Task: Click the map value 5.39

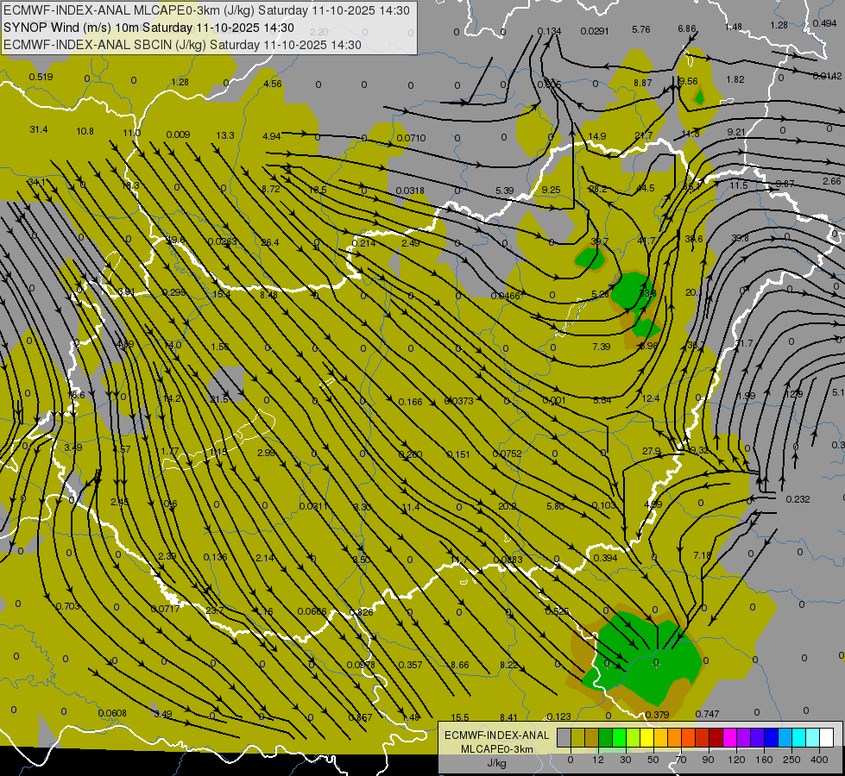Action: pyautogui.click(x=504, y=190)
